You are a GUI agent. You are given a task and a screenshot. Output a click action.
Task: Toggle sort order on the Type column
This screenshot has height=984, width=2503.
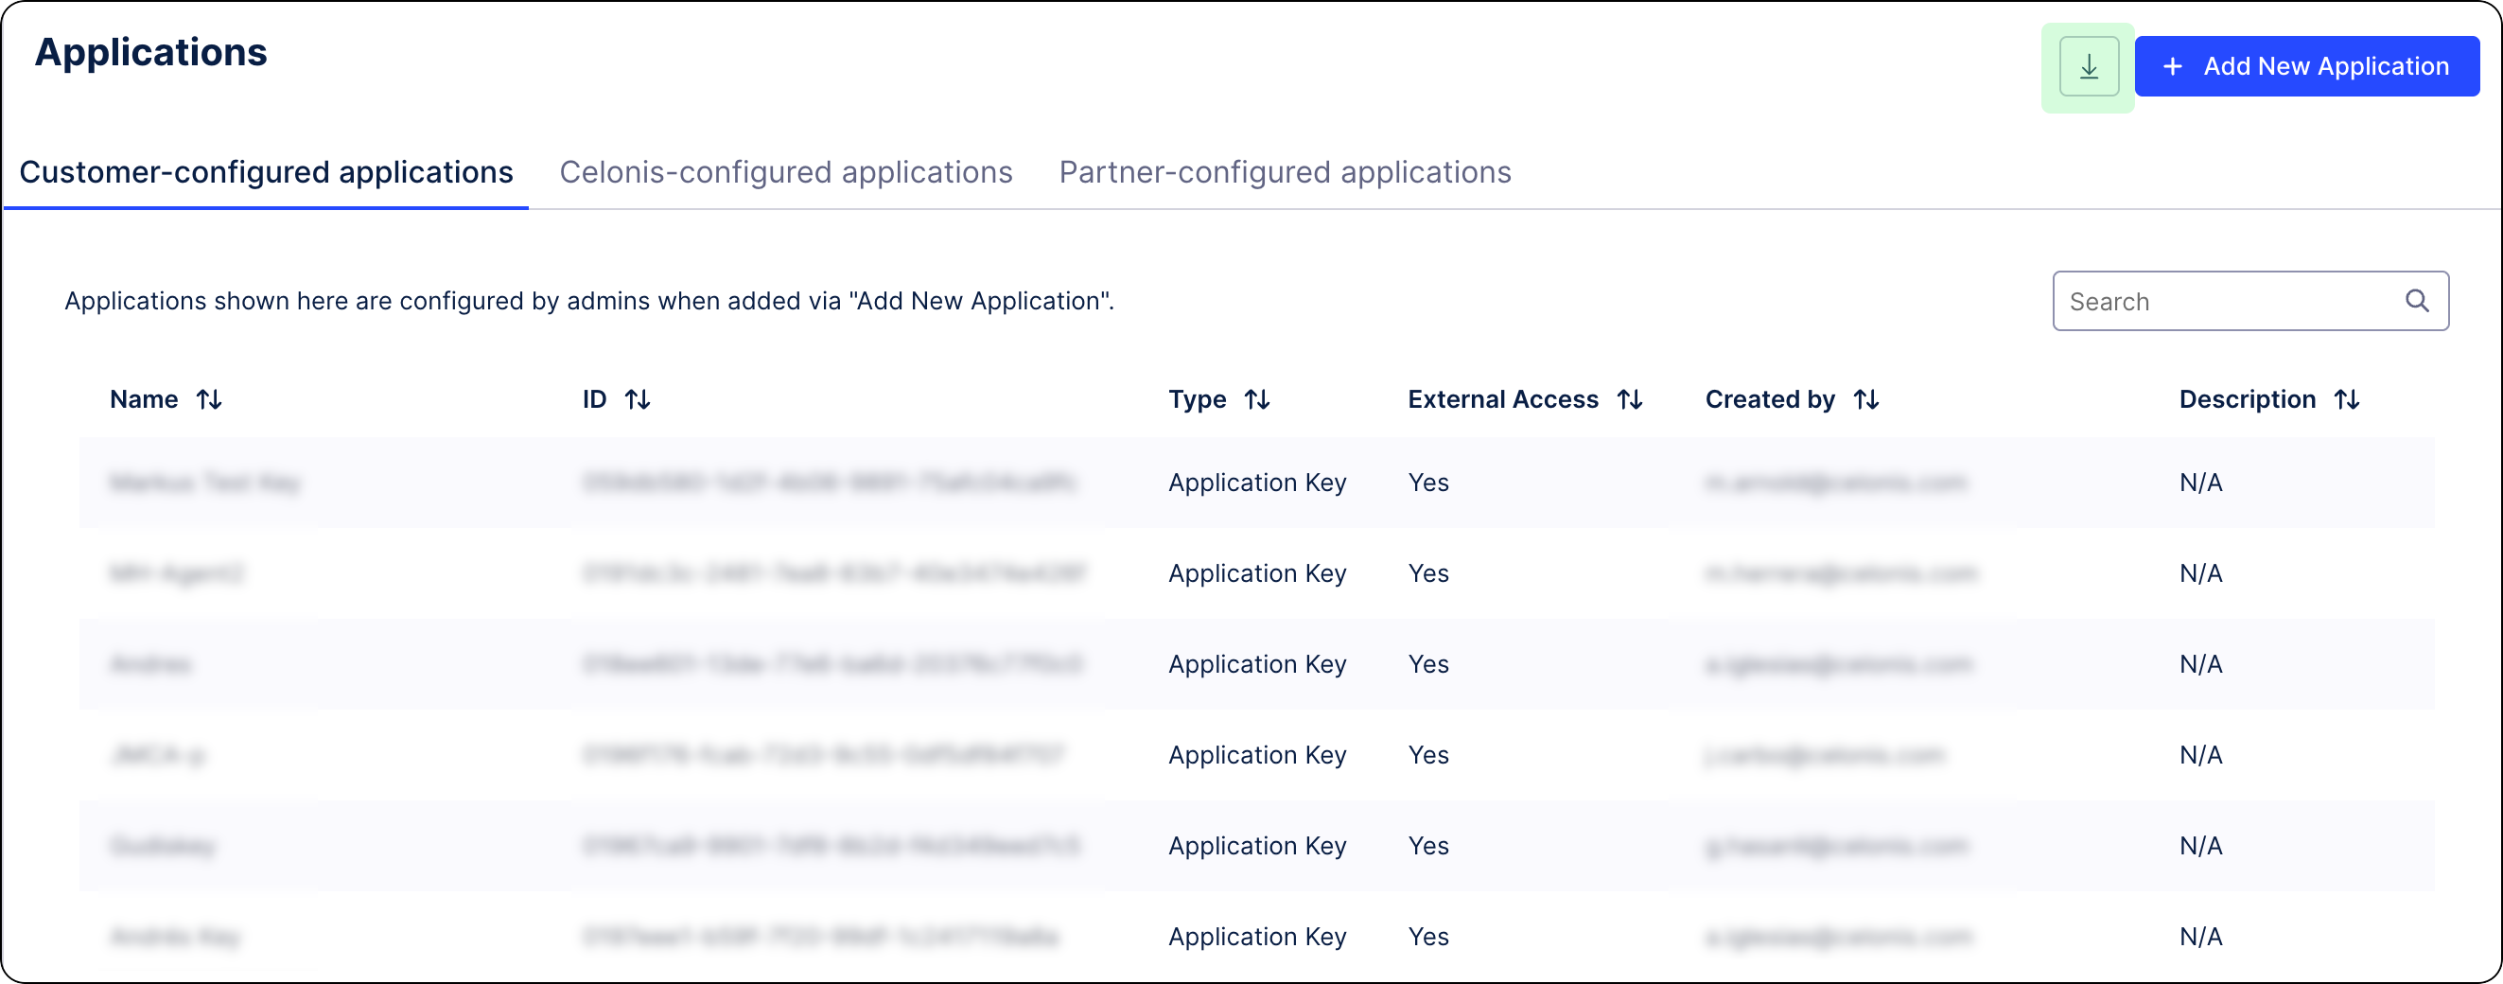tap(1258, 398)
